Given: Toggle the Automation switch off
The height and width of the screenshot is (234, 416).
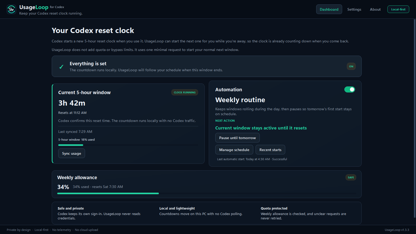Looking at the screenshot, I should [350, 89].
